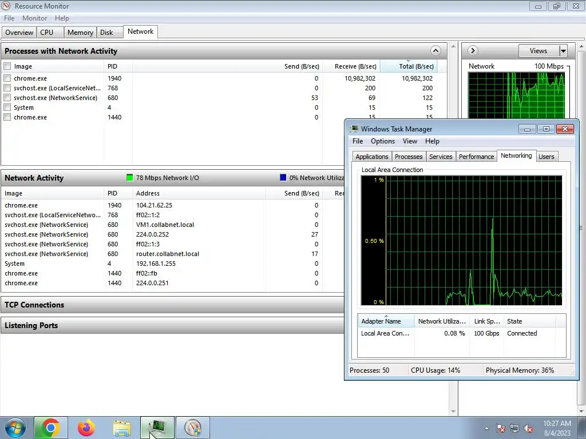Screen dimensions: 586x439
Task: Launch Firefox from the taskbar
Action: [x=86, y=428]
